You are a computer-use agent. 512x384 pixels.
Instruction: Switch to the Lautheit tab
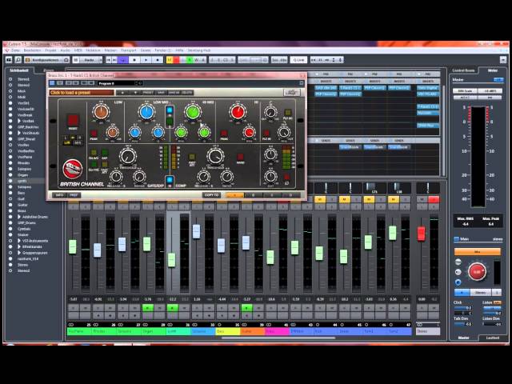pyautogui.click(x=493, y=338)
